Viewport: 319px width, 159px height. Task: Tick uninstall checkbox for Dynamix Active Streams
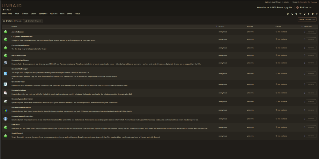pyautogui.click(x=304, y=63)
